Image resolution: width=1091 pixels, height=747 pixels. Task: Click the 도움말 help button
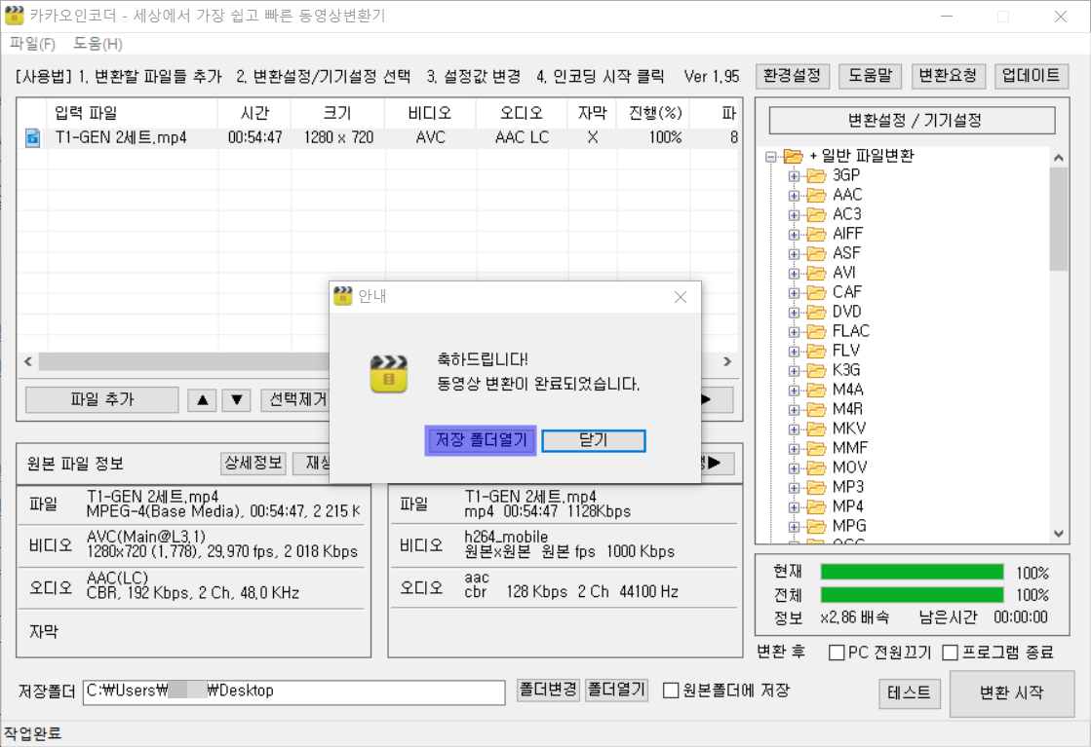870,76
